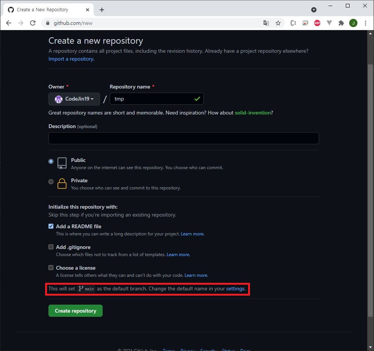The image size is (374, 351).
Task: Click the github.com/new address bar
Action: [153, 23]
